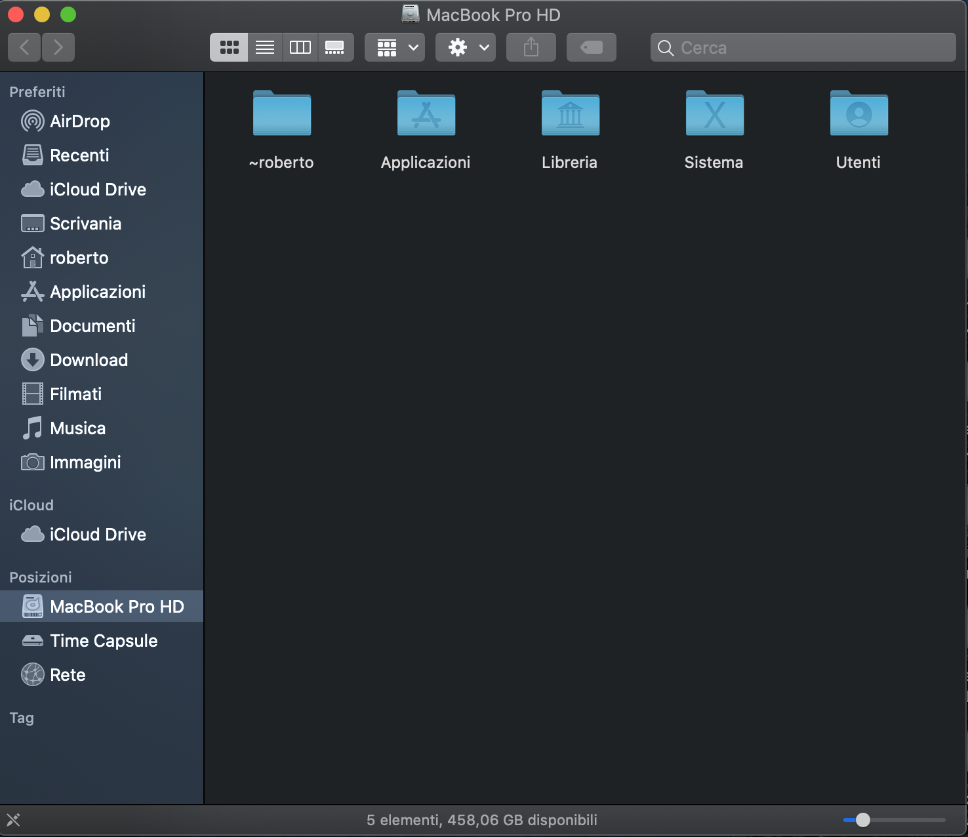968x837 pixels.
Task: Click the MacBook Pro HD title bar disk icon
Action: click(x=411, y=14)
